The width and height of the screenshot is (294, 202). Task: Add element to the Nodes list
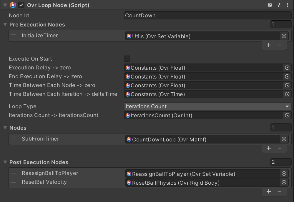(x=269, y=148)
